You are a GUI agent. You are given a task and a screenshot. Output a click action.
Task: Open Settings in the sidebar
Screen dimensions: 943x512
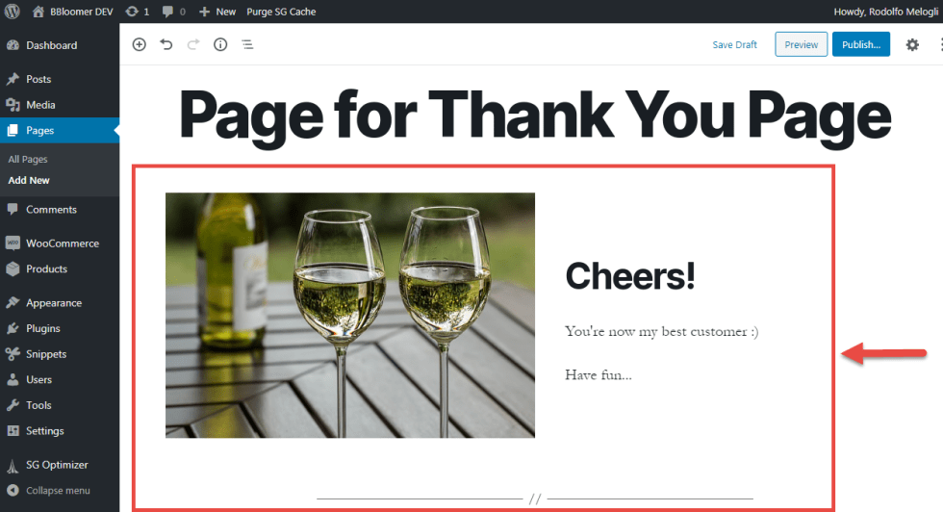click(x=44, y=431)
